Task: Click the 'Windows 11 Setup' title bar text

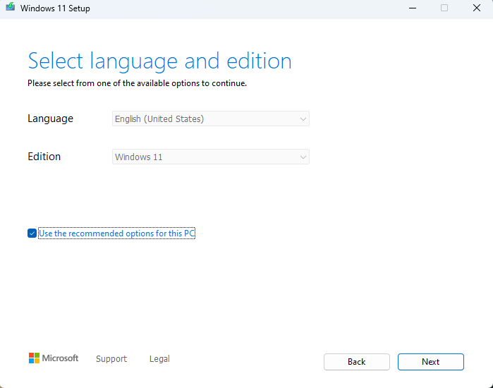Action: point(55,8)
